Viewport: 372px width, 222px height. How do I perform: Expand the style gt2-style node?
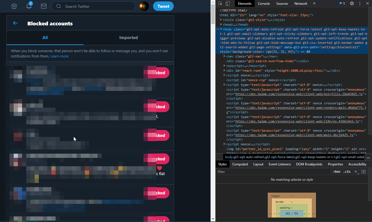click(221, 20)
